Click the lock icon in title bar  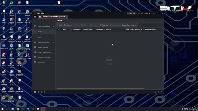[x=154, y=14]
